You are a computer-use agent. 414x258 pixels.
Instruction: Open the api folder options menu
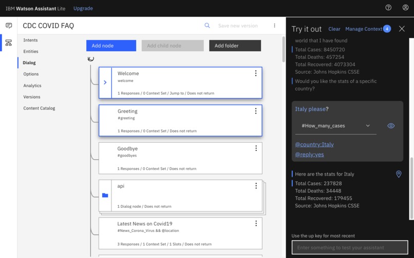point(256,186)
